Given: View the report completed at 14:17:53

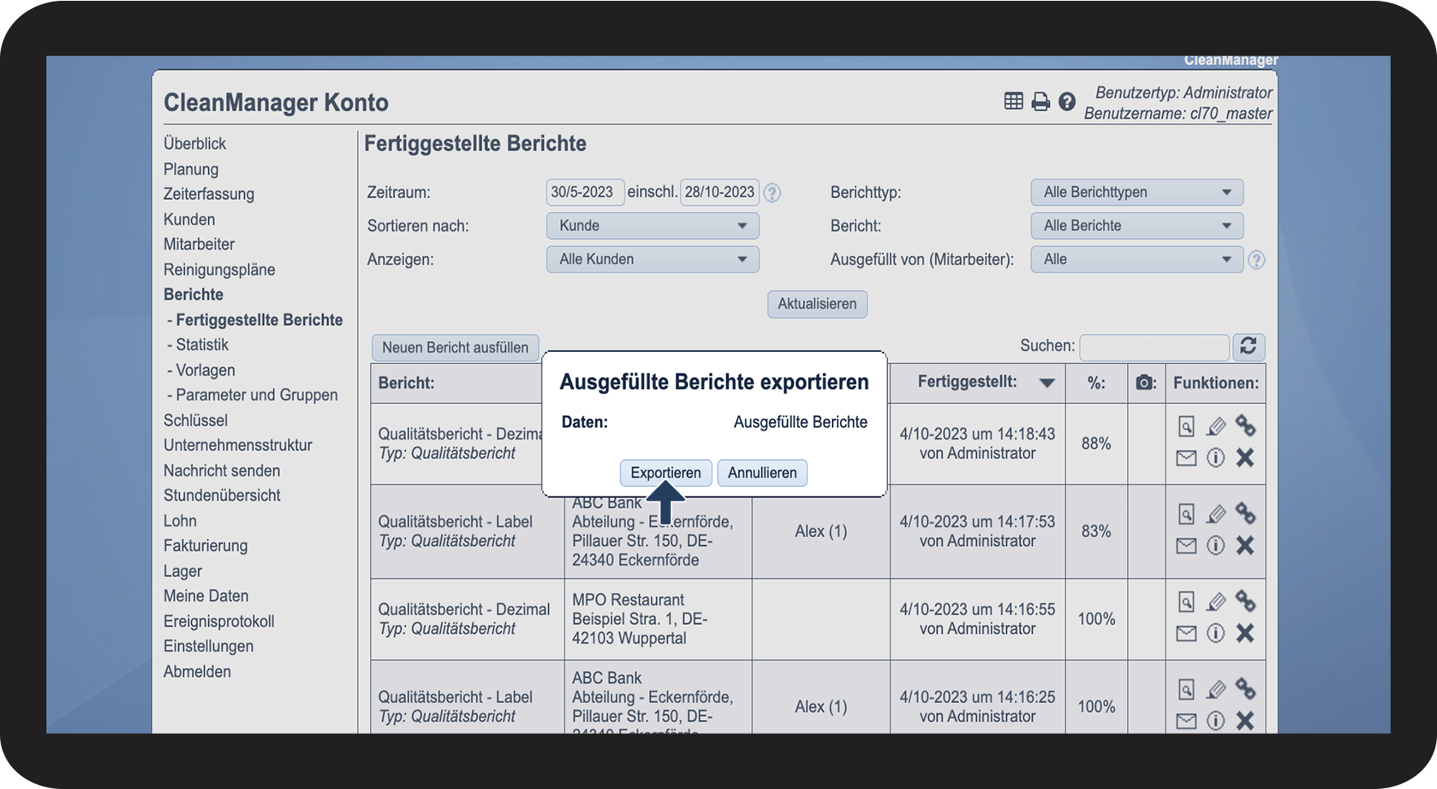Looking at the screenshot, I should click(1187, 514).
